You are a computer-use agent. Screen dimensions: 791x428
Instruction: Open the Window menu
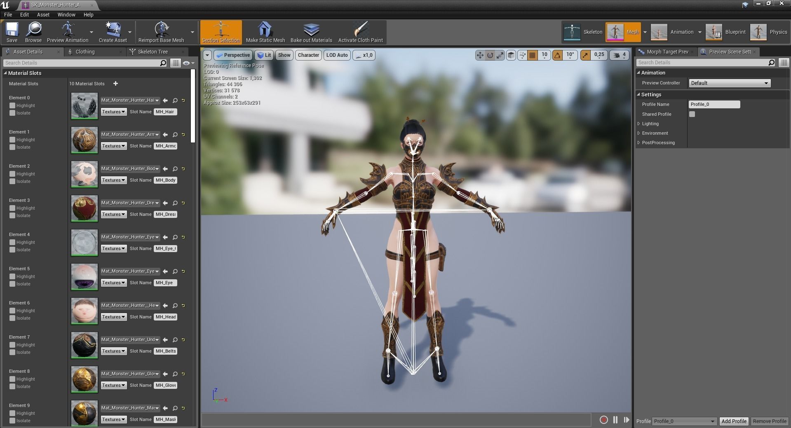tap(66, 14)
